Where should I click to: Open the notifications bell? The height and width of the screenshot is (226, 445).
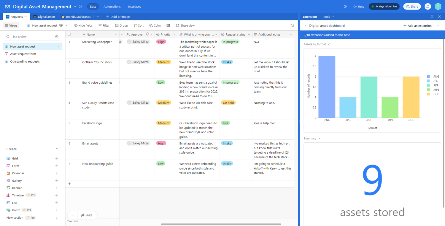click(x=428, y=6)
